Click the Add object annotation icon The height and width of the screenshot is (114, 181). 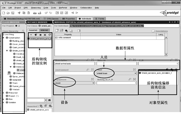click(x=62, y=31)
